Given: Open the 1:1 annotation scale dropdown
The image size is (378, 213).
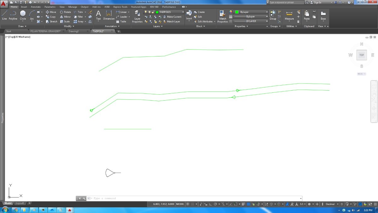Looking at the screenshot, I should click(303, 204).
